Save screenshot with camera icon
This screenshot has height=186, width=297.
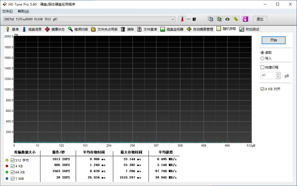coord(227,19)
